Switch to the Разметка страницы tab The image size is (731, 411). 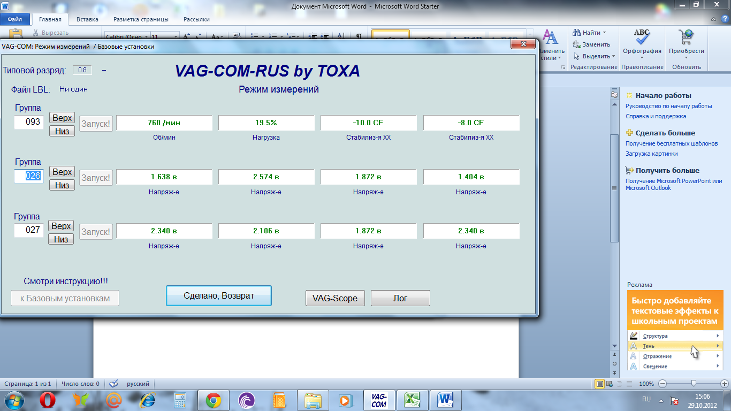point(141,19)
